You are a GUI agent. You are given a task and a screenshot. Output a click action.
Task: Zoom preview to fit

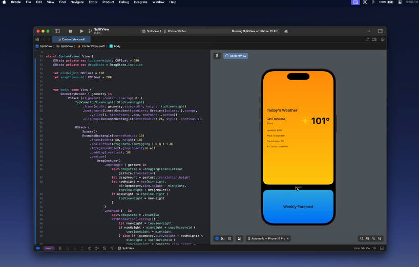pos(373,239)
